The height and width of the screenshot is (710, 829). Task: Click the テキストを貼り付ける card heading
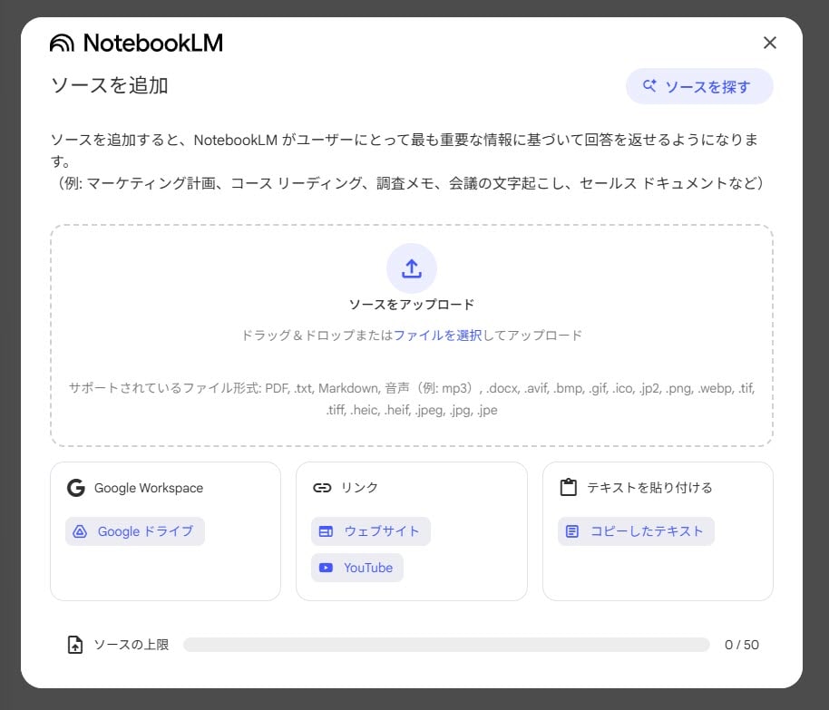(649, 488)
